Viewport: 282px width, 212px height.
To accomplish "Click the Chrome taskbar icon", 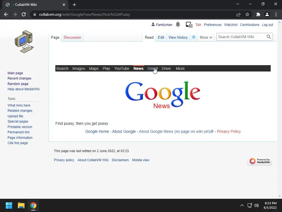I will (x=33, y=205).
